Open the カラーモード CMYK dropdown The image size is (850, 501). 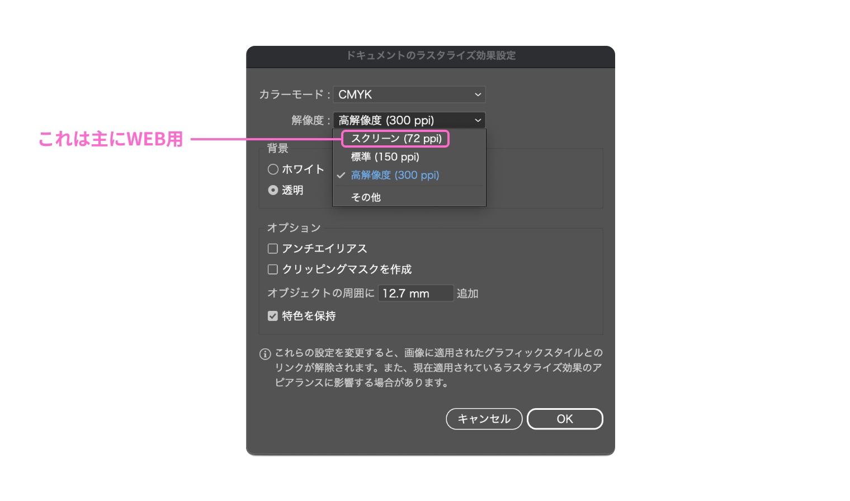coord(409,94)
